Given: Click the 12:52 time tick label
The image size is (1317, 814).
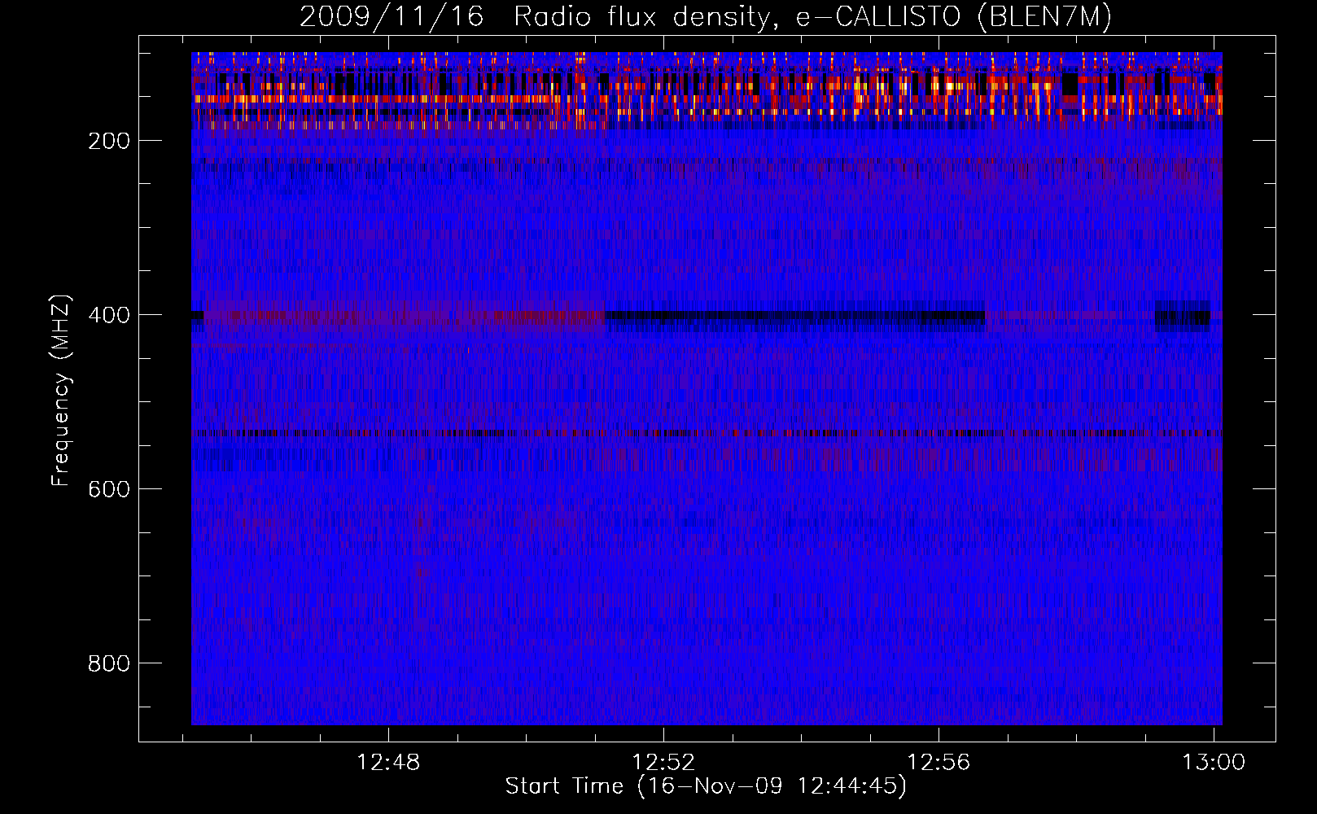Looking at the screenshot, I should tap(663, 763).
